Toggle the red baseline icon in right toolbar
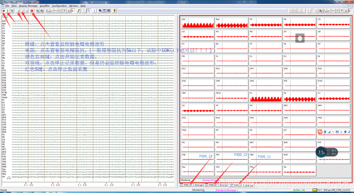354x193 pixels. tap(350, 11)
